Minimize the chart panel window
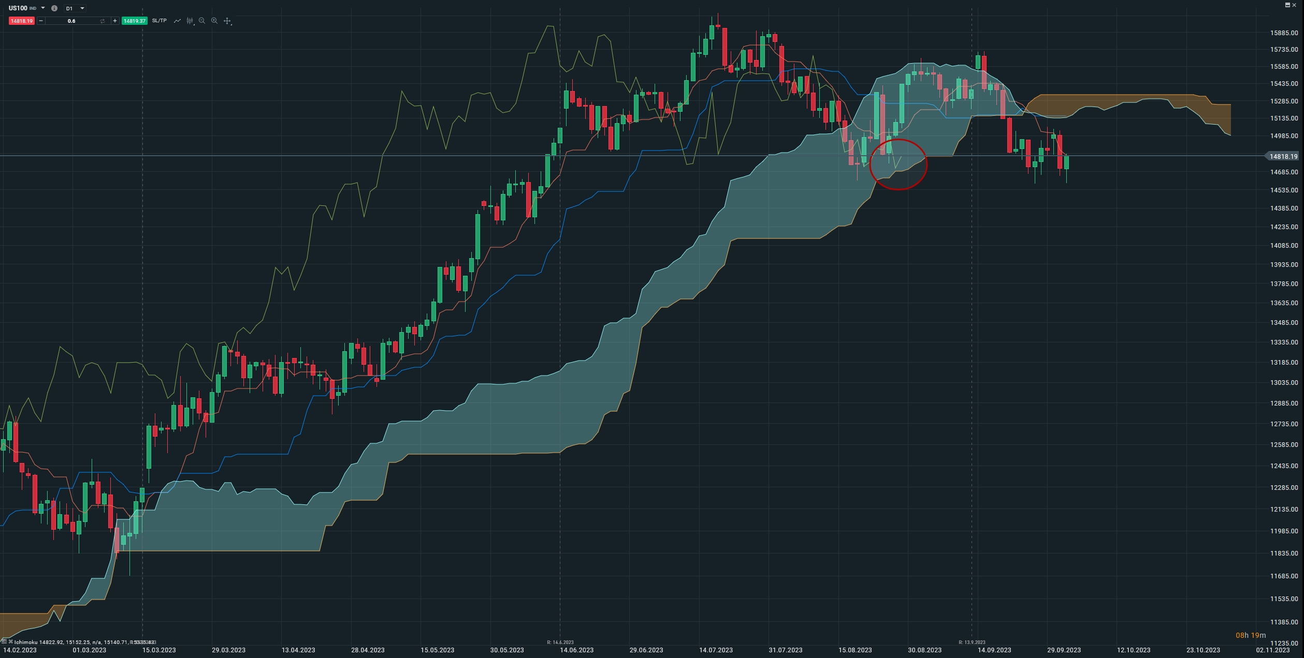The image size is (1304, 658). (1287, 5)
